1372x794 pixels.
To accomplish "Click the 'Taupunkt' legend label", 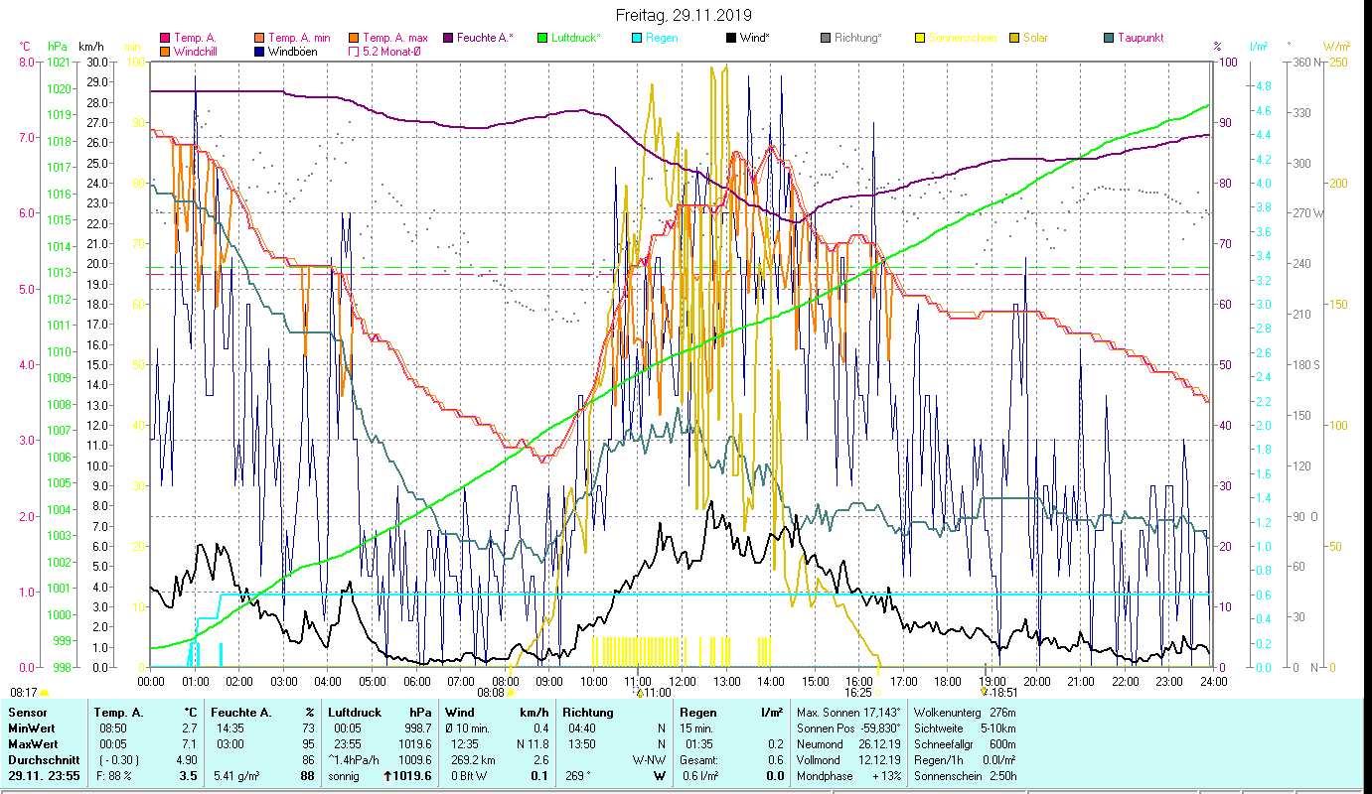I will [x=1141, y=38].
